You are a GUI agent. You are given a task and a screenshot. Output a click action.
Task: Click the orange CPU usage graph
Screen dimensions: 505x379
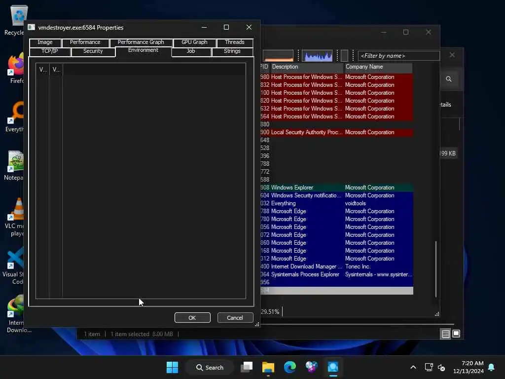click(278, 55)
